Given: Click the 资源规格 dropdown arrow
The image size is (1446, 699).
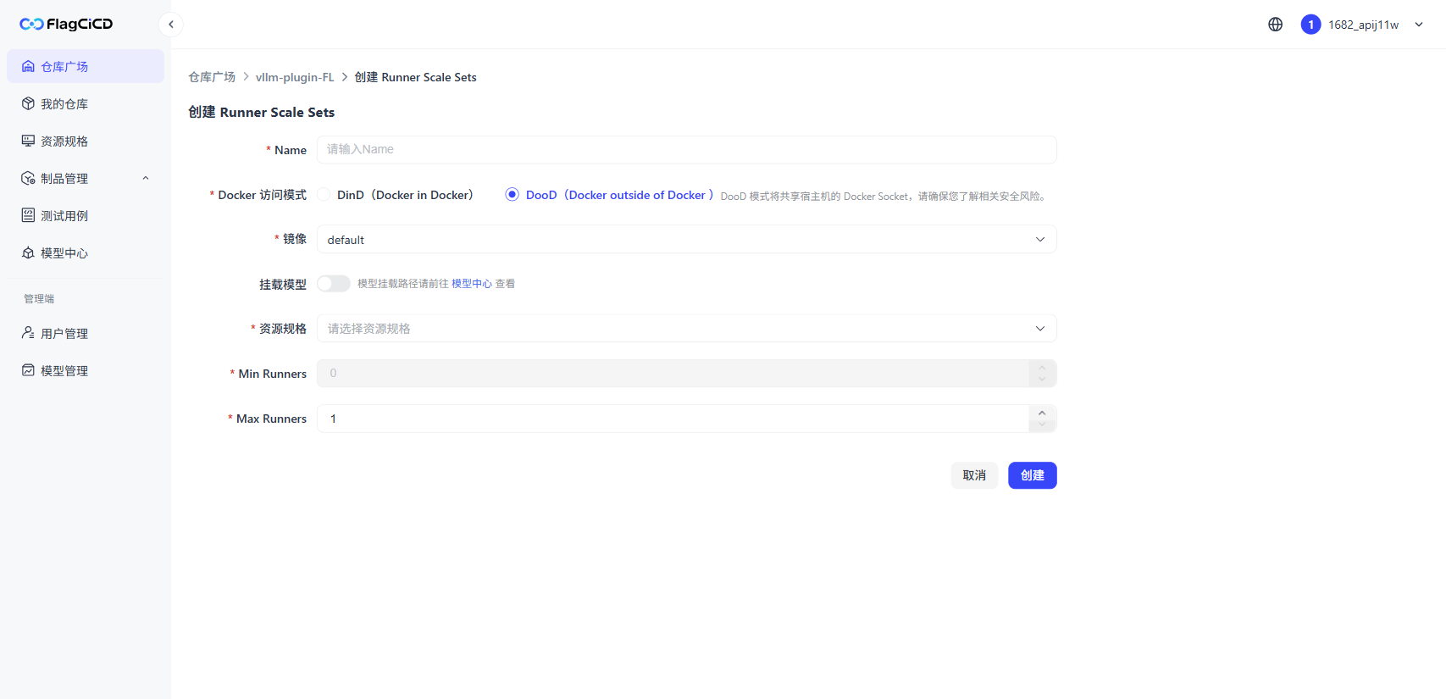Looking at the screenshot, I should tap(1040, 329).
